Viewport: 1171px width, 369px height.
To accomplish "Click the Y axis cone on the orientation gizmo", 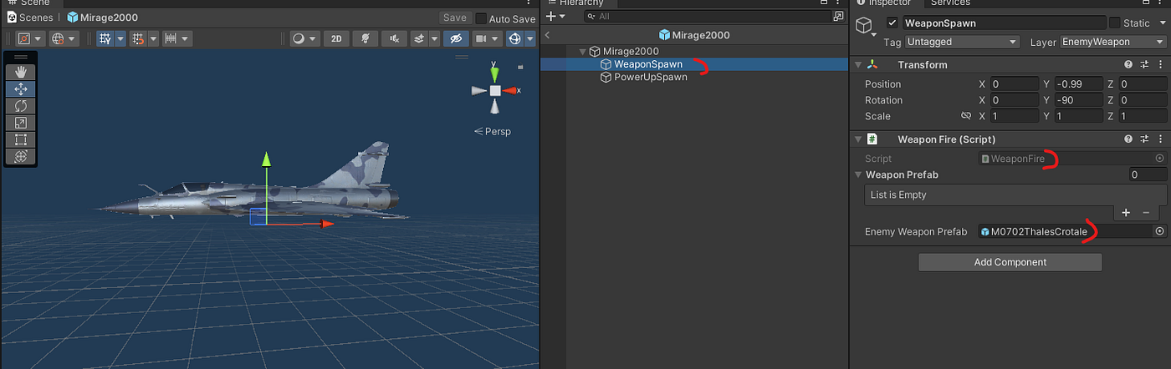I will pyautogui.click(x=494, y=73).
